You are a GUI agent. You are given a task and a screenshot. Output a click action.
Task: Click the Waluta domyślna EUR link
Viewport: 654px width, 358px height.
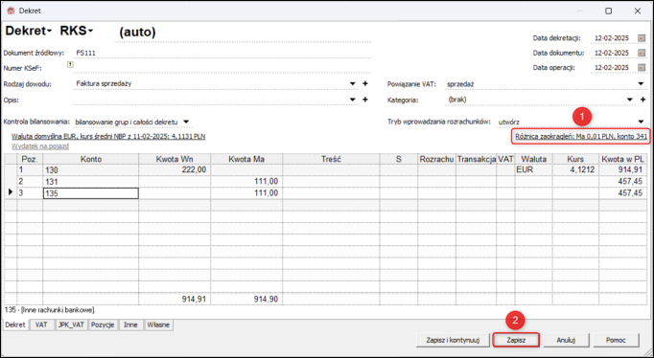pyautogui.click(x=108, y=136)
